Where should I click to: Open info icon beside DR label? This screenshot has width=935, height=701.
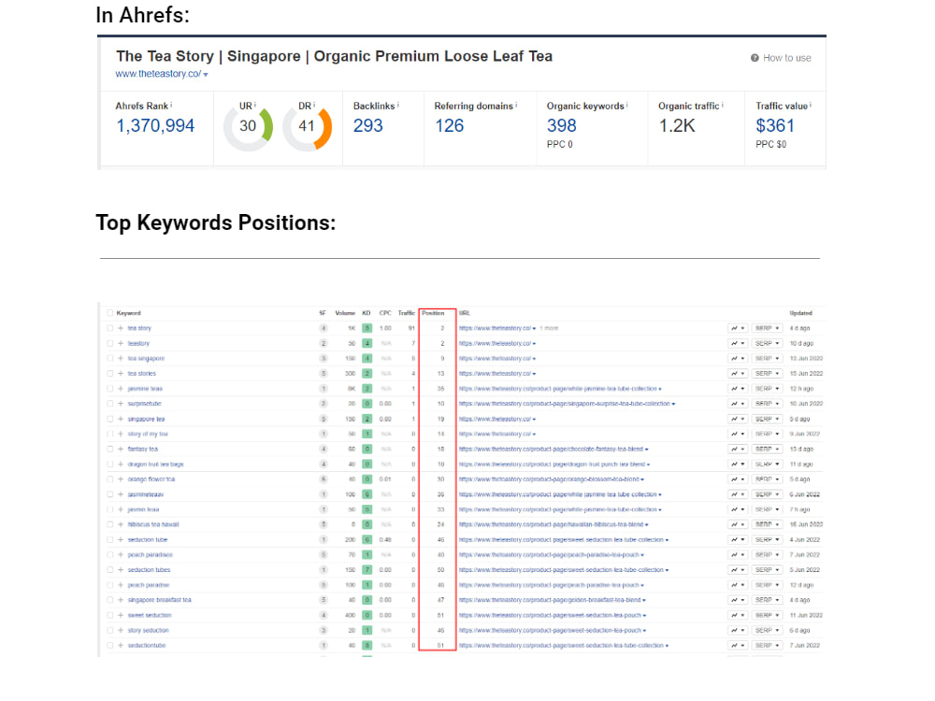[x=314, y=105]
